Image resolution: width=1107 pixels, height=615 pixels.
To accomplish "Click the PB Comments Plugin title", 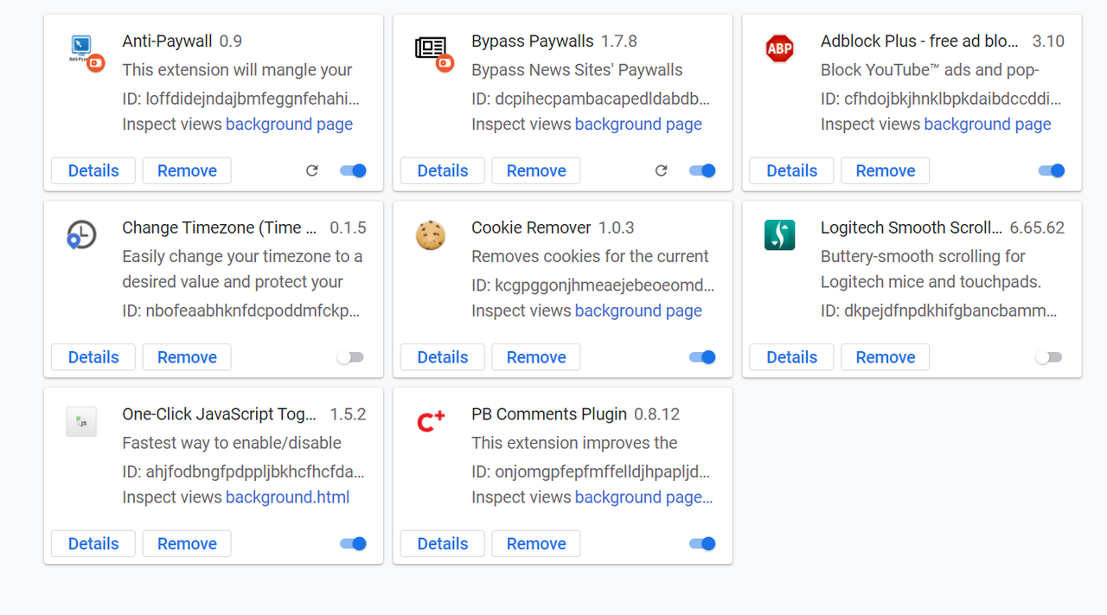I will tap(549, 414).
